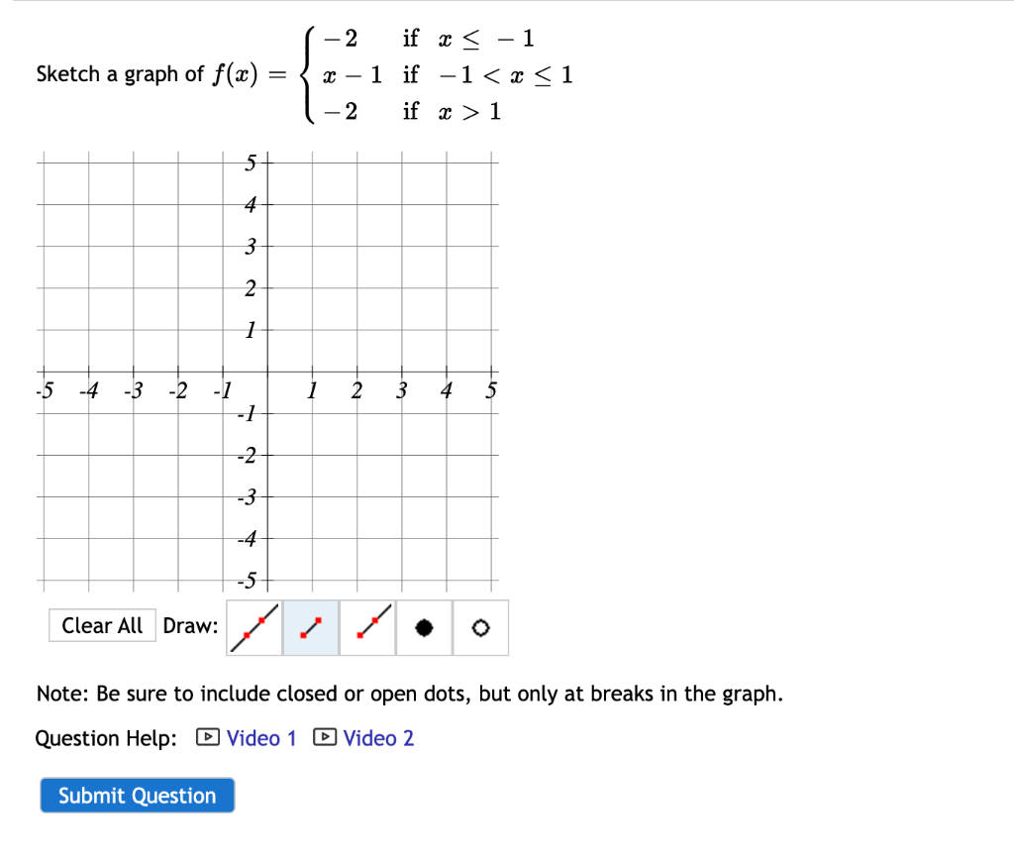
Task: Click the Clear All button
Action: click(x=102, y=625)
